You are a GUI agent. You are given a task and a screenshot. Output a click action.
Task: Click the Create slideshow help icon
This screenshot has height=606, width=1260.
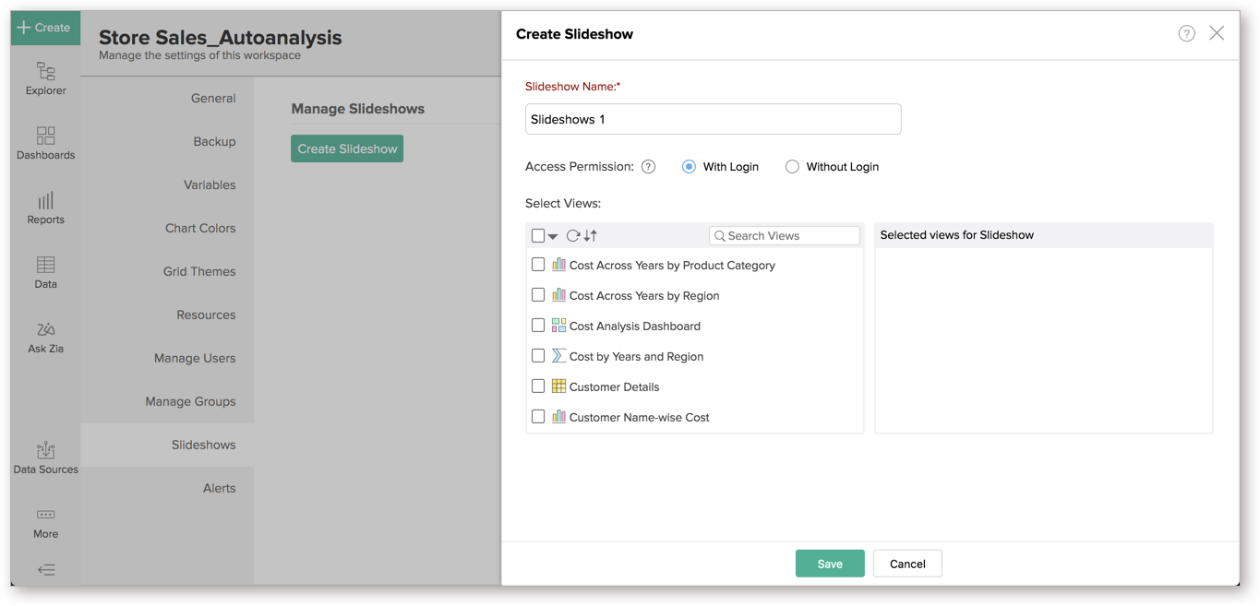click(x=1186, y=34)
